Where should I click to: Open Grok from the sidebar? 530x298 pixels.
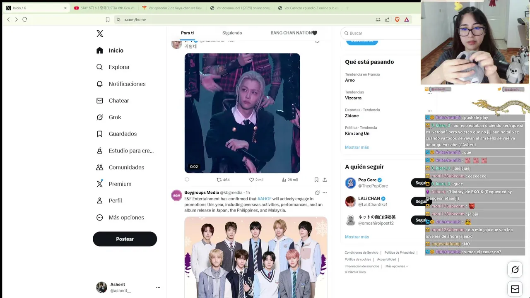[x=108, y=117]
